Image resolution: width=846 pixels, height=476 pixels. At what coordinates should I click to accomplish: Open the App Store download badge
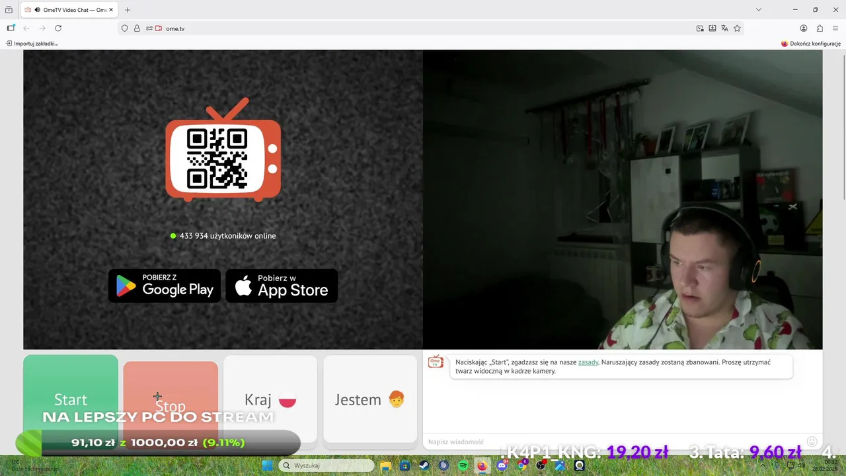(282, 286)
